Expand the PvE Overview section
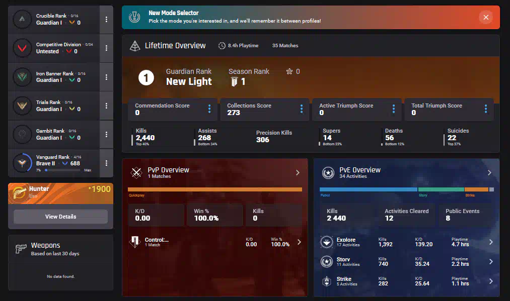 click(489, 173)
